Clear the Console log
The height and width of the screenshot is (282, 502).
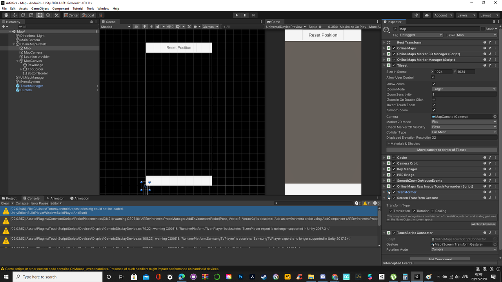5,203
